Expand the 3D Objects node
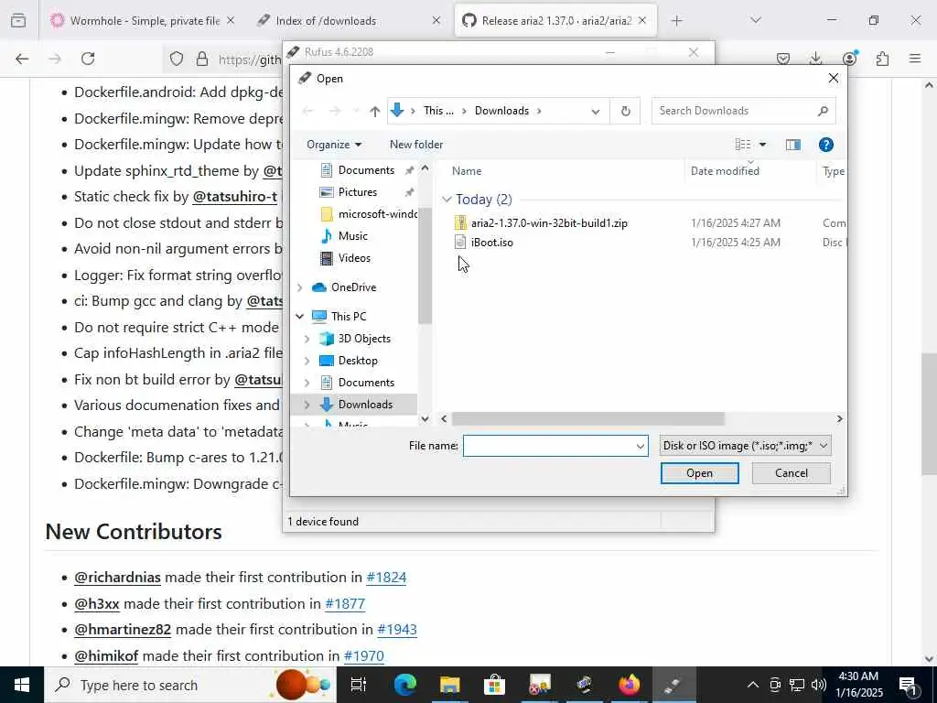The width and height of the screenshot is (937, 703). point(307,339)
